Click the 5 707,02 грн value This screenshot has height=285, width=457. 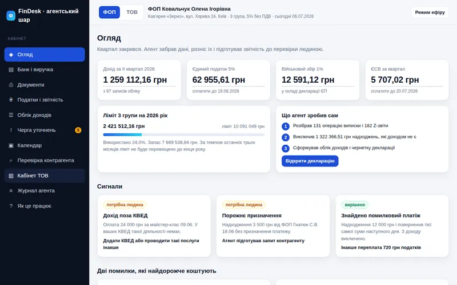pyautogui.click(x=395, y=80)
